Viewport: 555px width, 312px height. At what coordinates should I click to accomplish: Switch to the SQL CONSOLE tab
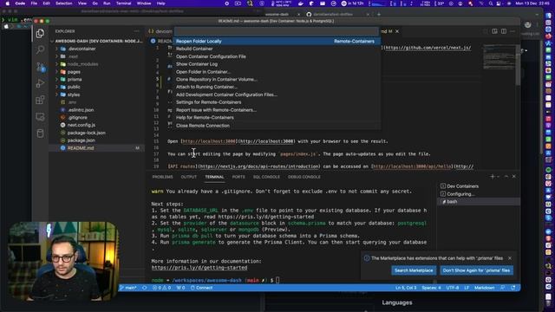266,177
